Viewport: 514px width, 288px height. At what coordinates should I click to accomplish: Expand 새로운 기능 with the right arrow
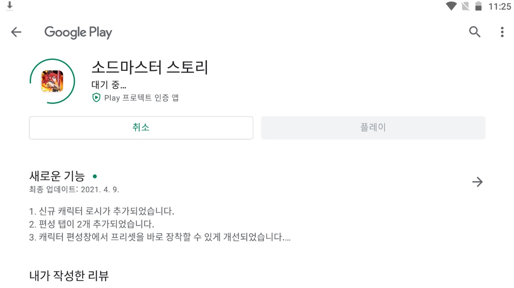pyautogui.click(x=477, y=182)
